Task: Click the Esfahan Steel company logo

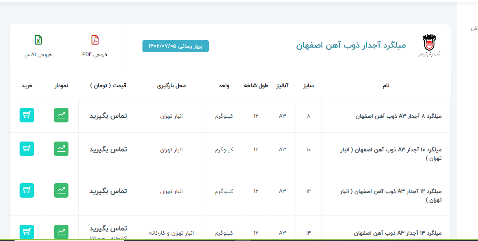Action: pyautogui.click(x=429, y=46)
